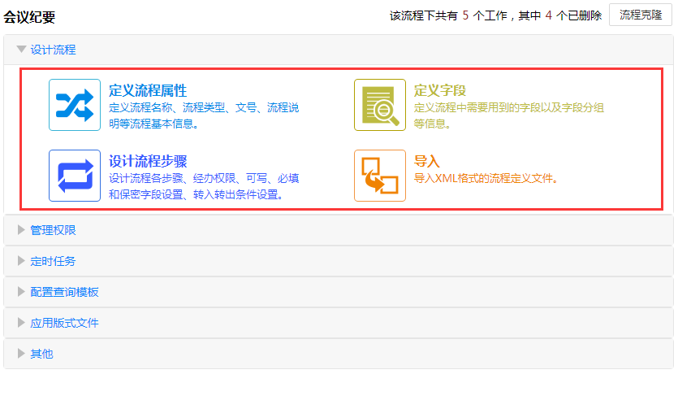This screenshot has height=409, width=678.
Task: Expand the 管理权限 section triangle
Action: pos(21,230)
